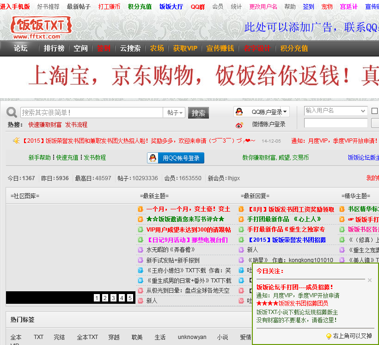Click 用QQ帐号登录 blue button
This screenshot has height=345, width=379.
176,158
